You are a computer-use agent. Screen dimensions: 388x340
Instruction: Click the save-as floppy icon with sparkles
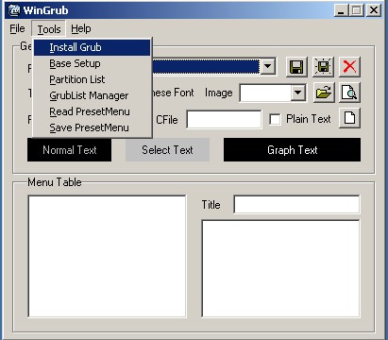(323, 67)
